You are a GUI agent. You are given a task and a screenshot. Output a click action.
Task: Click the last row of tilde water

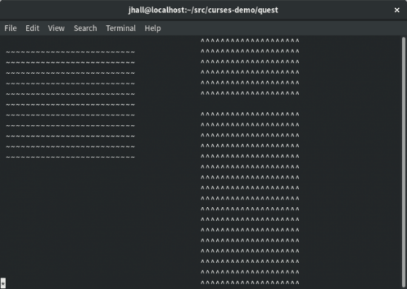[70, 157]
